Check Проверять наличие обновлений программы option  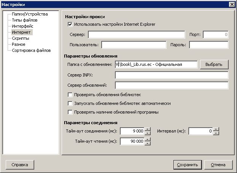tap(70, 112)
